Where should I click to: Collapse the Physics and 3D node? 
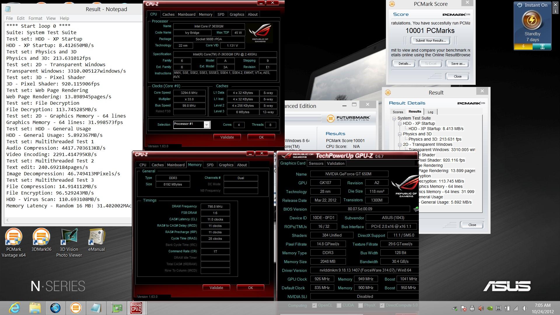(400, 134)
